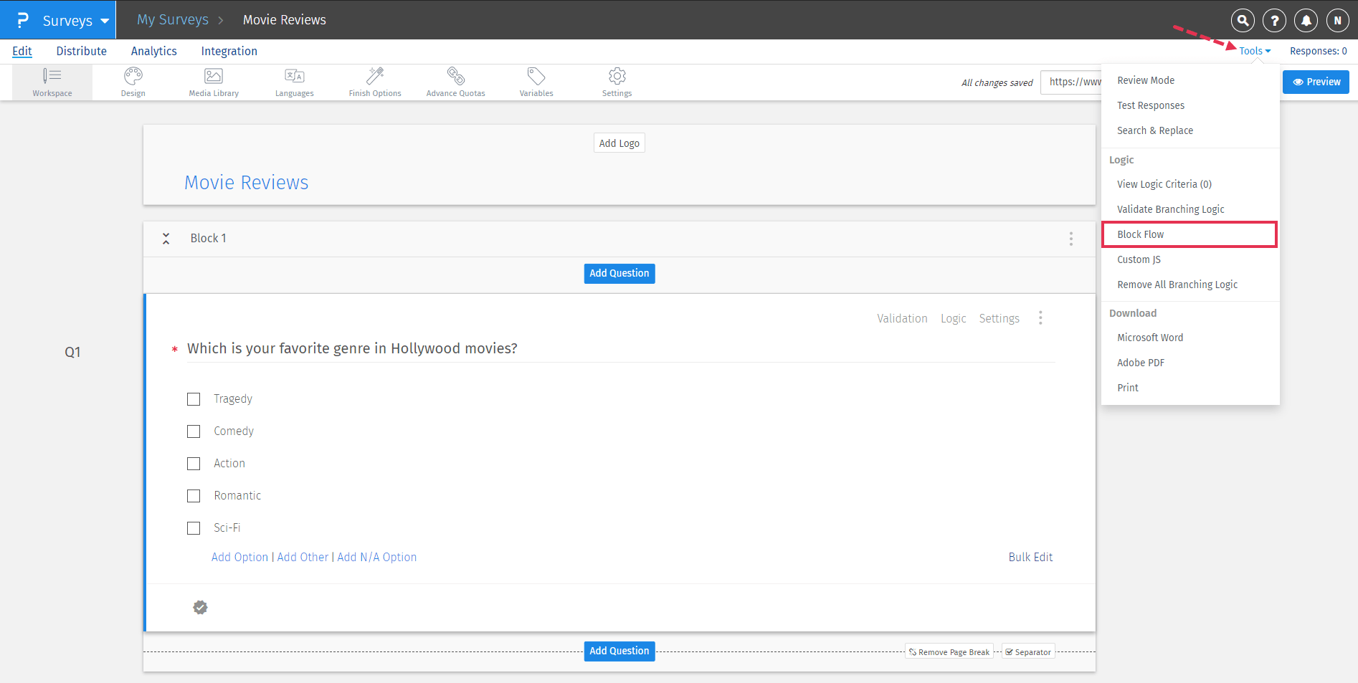Screen dimensions: 1358x683
Task: Toggle the Action checkbox
Action: [x=194, y=464]
